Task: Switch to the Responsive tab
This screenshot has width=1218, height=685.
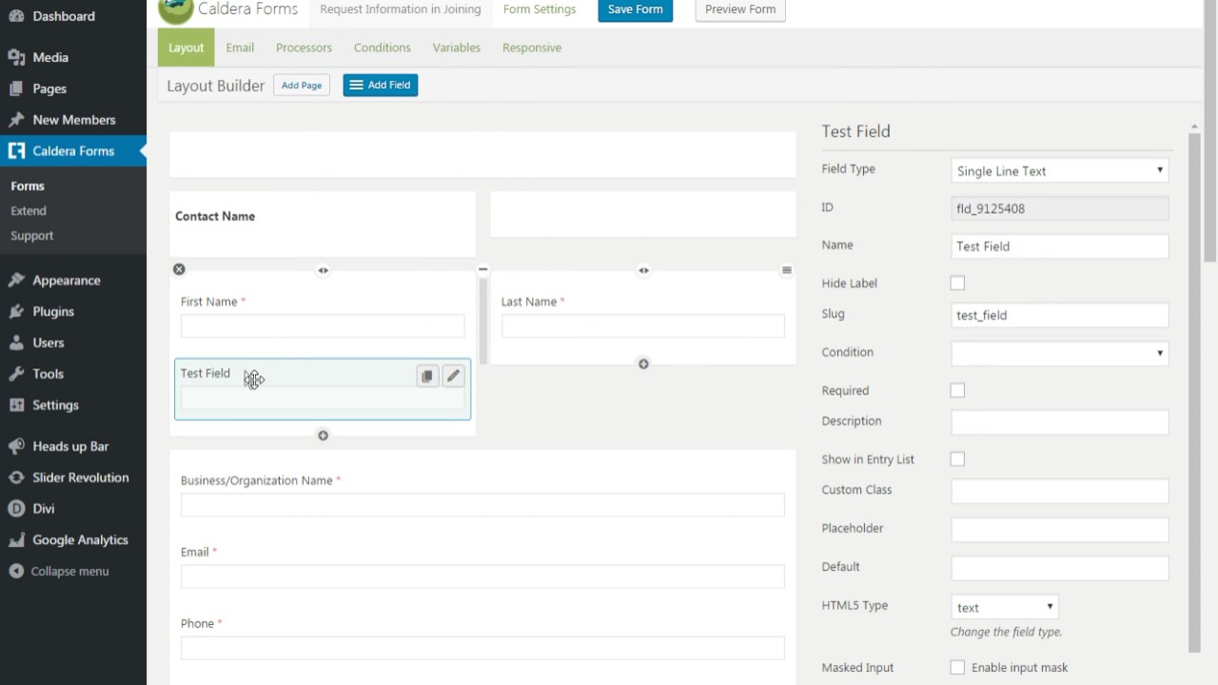Action: pyautogui.click(x=532, y=48)
